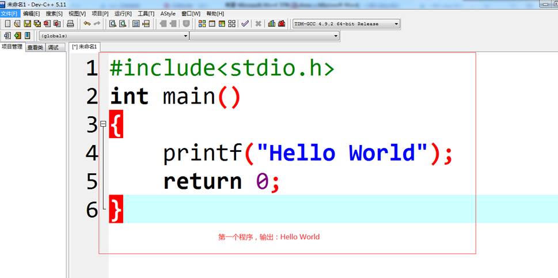Select the [*] 未命名1 editor tab
This screenshot has width=558, height=278.
(85, 47)
